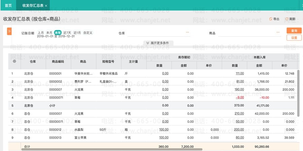This screenshot has height=151, width=303.
Task: Click into the 商品 input field
Action: [249, 33]
